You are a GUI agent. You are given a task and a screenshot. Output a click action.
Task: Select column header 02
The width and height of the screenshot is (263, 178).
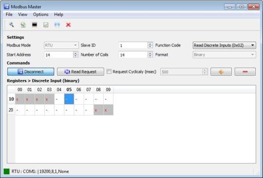pos(39,90)
